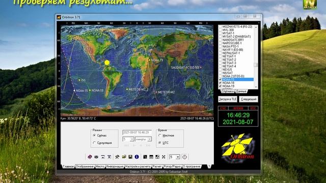326x183 pixels.
Task: Check the NIUSAT checkbox
Action: 220,73
